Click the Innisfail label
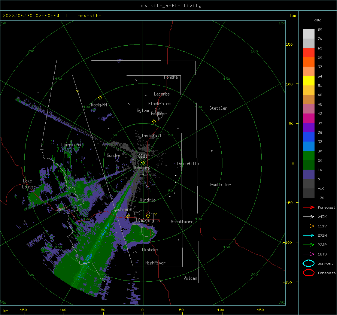The width and height of the screenshot is (337, 315). point(151,136)
